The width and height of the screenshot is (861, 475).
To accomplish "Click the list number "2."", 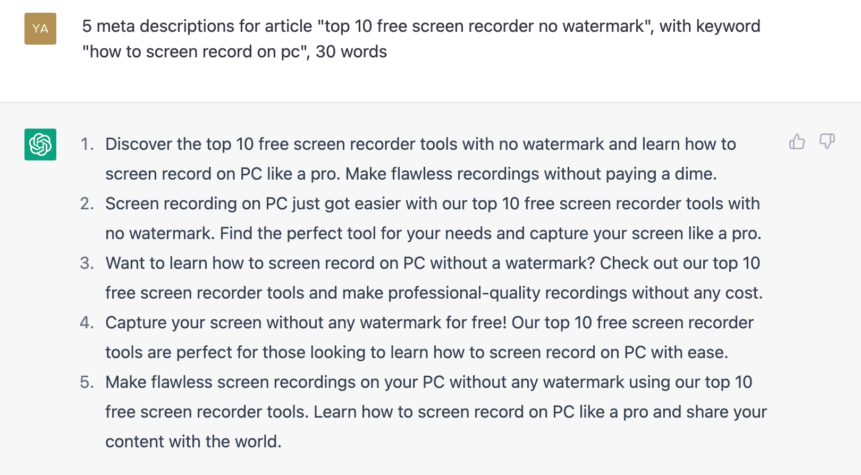I will (x=87, y=203).
